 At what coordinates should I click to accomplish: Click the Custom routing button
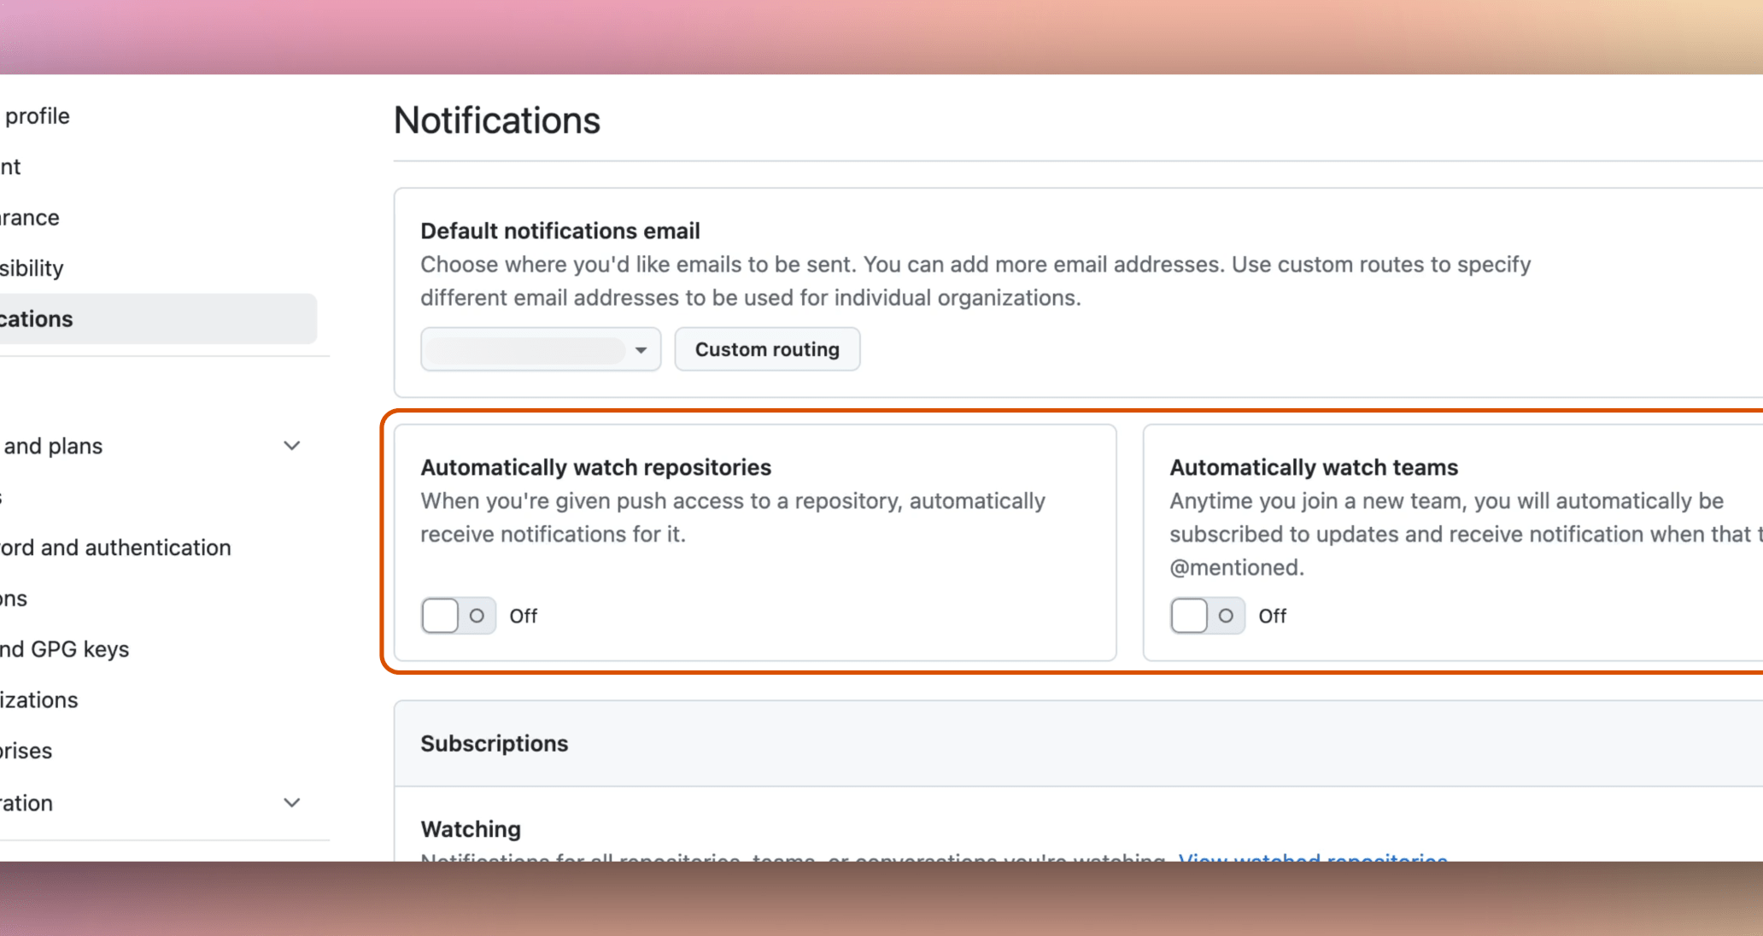coord(767,349)
